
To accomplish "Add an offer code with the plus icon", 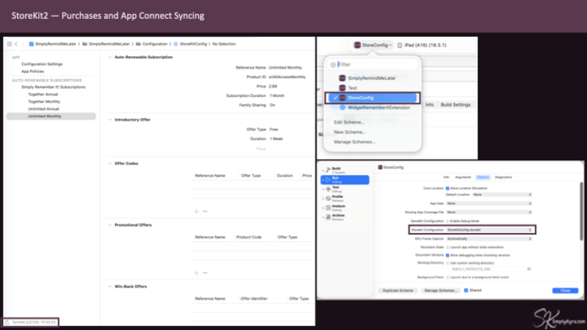I will click(196, 211).
